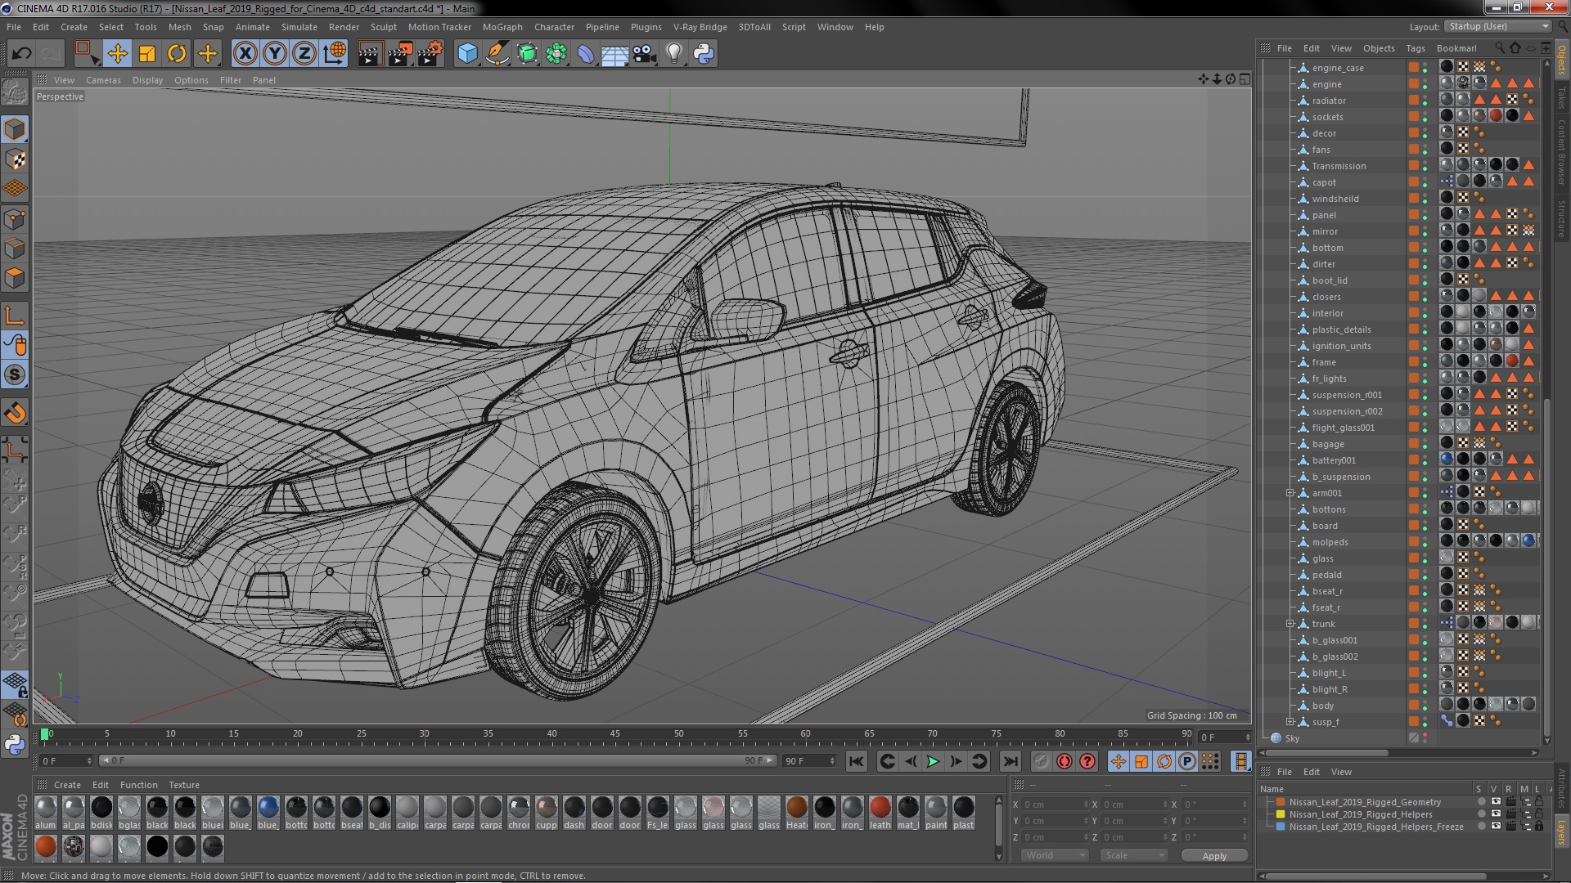The image size is (1571, 883).
Task: Open the MoGraph menu
Action: pyautogui.click(x=502, y=27)
